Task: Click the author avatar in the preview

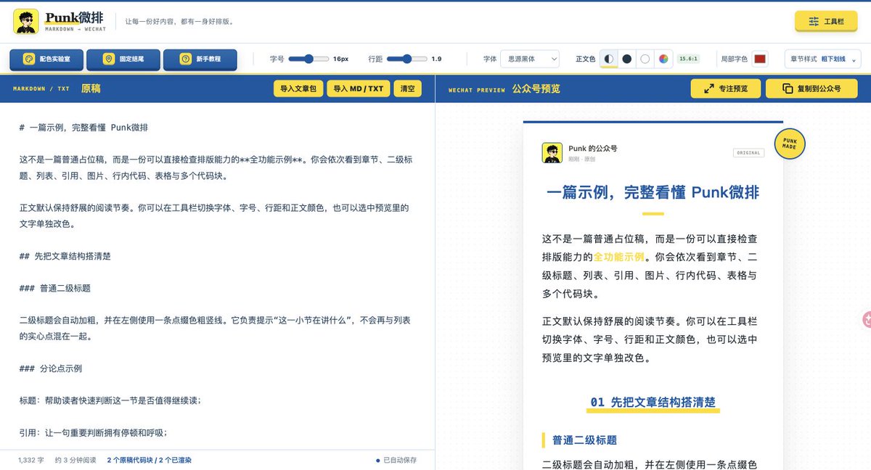Action: 552,153
